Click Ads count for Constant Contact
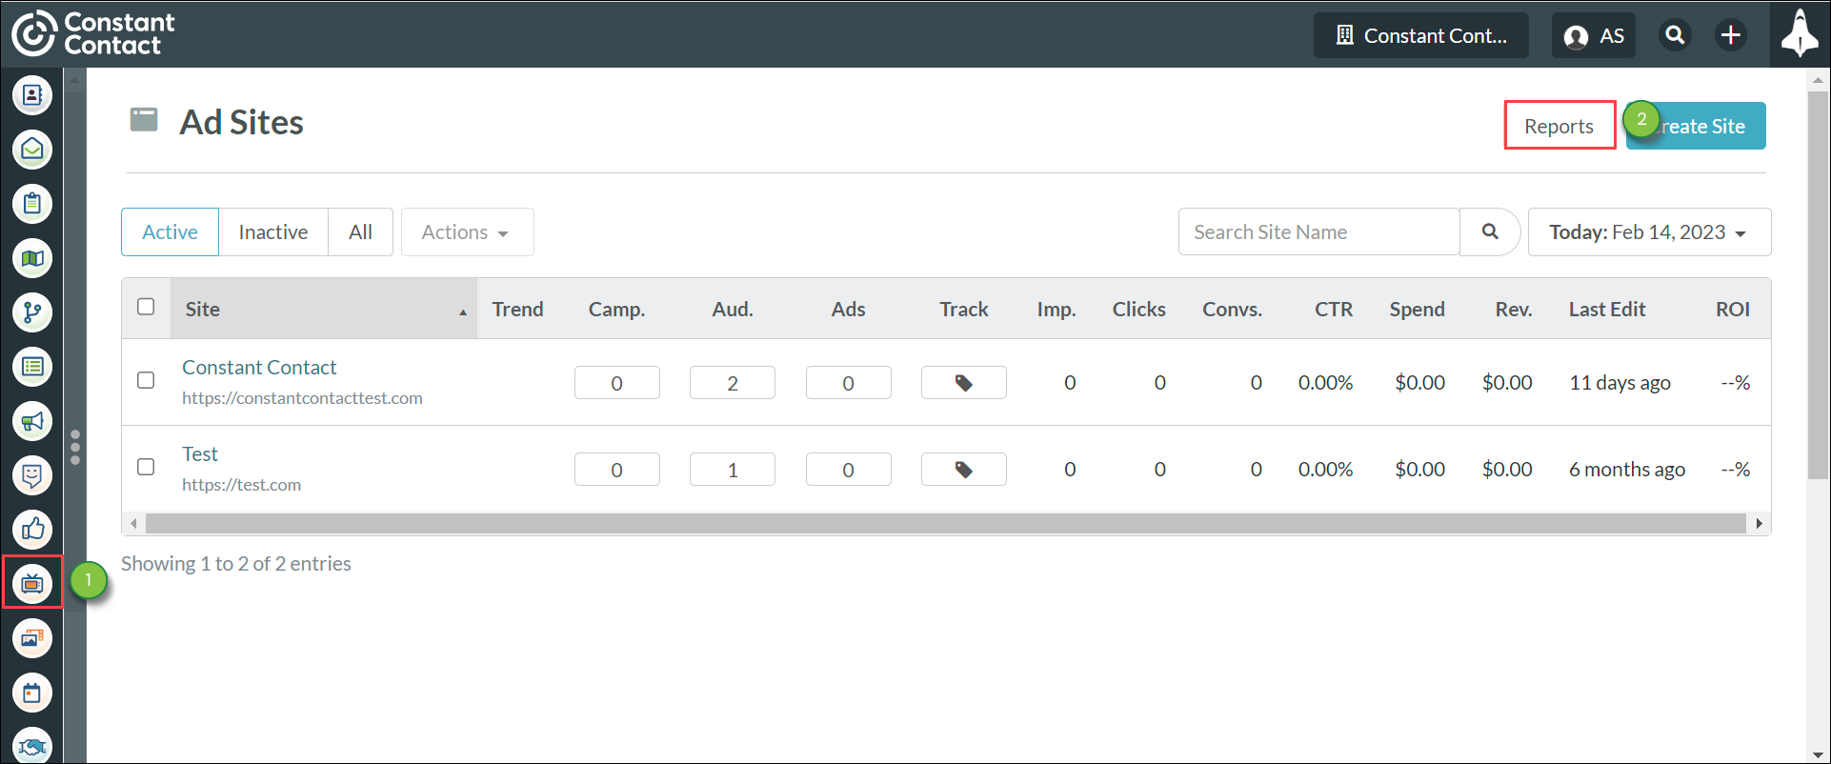Image resolution: width=1831 pixels, height=764 pixels. click(849, 383)
